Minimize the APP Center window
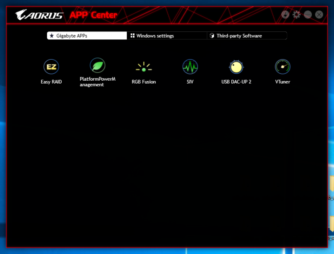This screenshot has width=334, height=254. click(307, 15)
